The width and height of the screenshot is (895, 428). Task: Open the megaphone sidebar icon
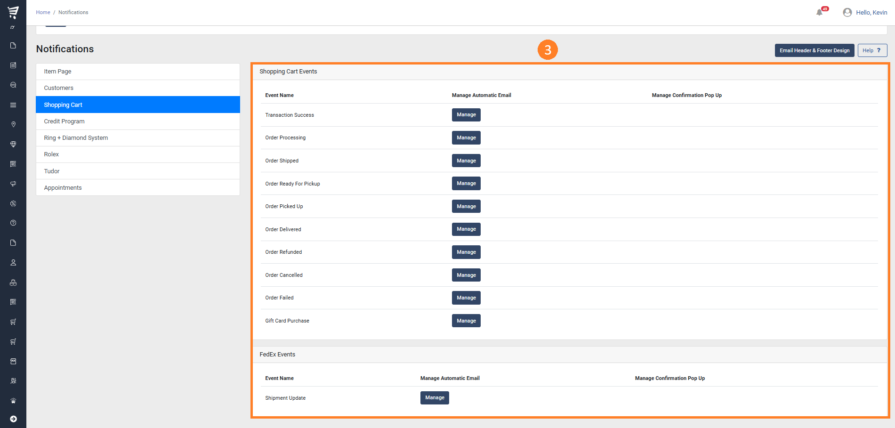click(13, 184)
